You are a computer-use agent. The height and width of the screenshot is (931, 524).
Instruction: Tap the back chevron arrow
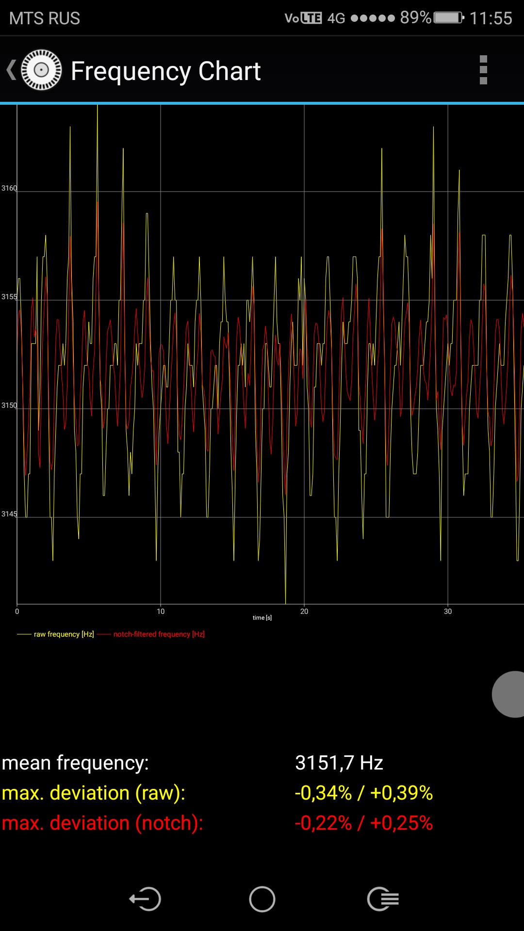11,70
